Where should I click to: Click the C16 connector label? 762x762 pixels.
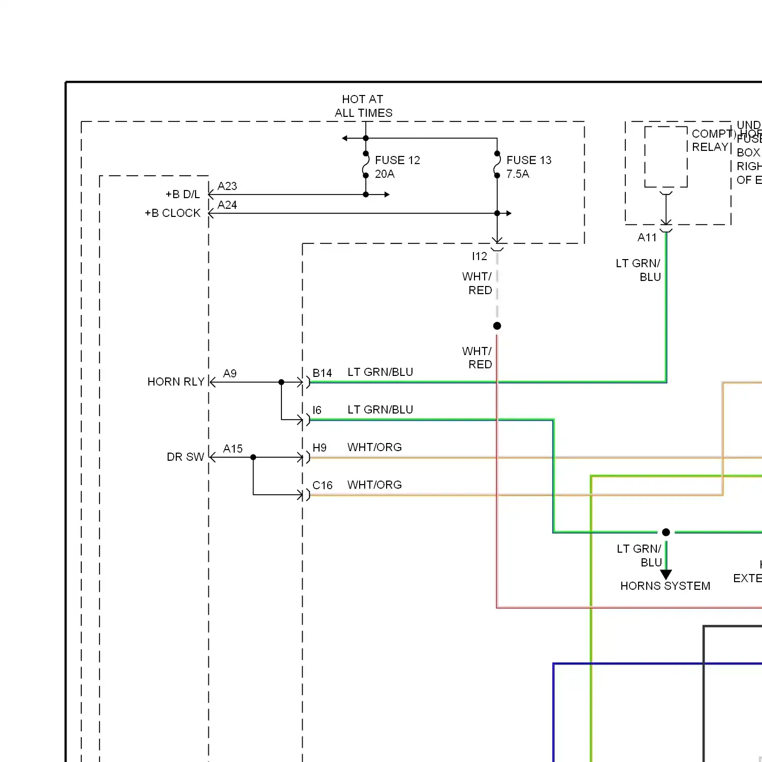(x=323, y=485)
